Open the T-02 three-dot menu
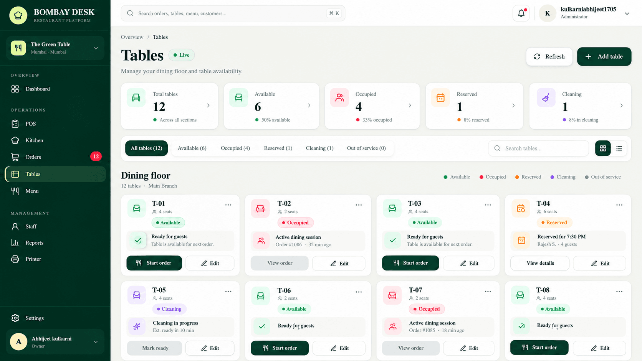This screenshot has height=361, width=642. [x=359, y=205]
